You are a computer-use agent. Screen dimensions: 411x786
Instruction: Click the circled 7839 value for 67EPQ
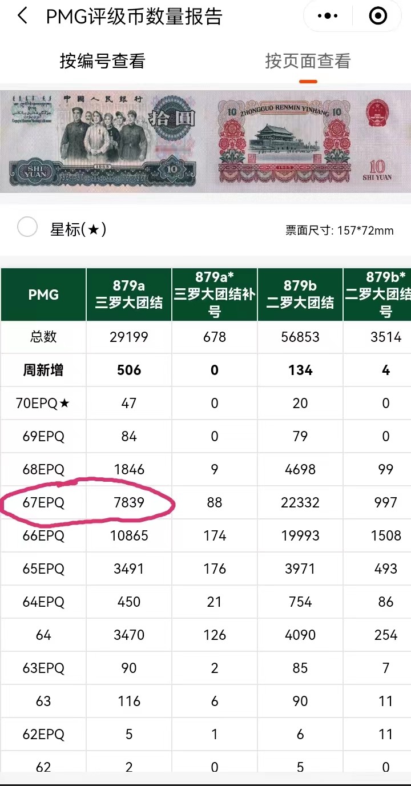point(129,502)
